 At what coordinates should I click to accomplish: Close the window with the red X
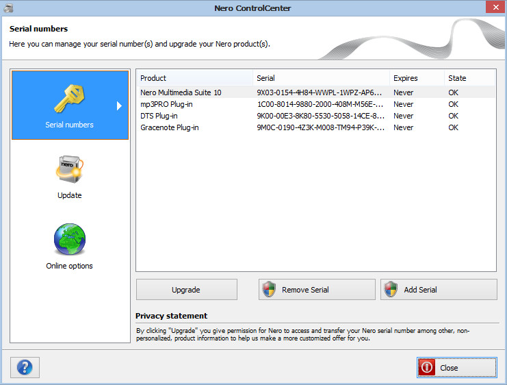coord(495,7)
